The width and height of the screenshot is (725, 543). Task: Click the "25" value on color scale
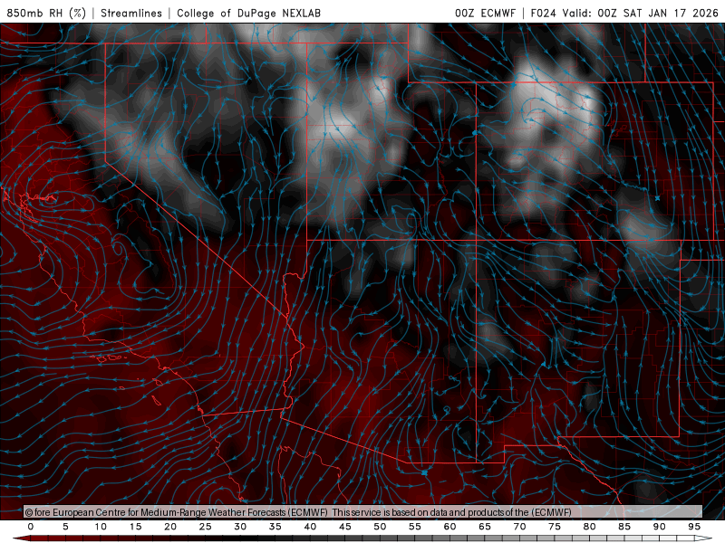point(206,527)
